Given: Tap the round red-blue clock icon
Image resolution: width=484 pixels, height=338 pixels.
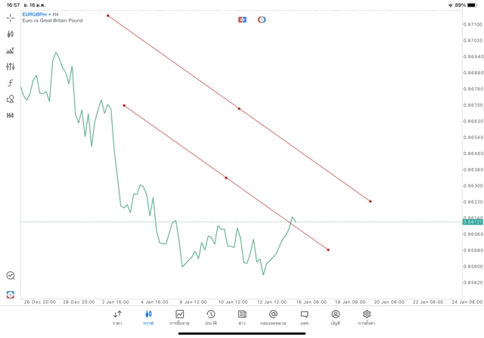Looking at the screenshot, I should (262, 19).
